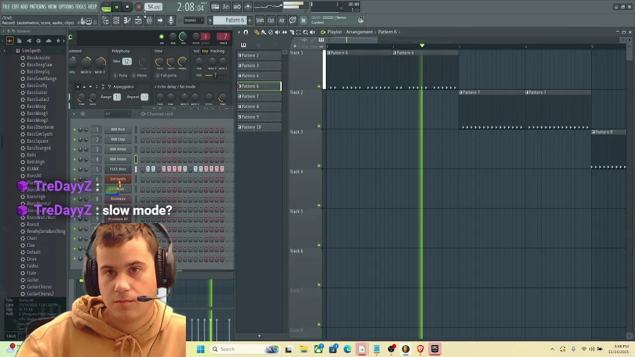Mute the 808 Clap channel

(74, 139)
